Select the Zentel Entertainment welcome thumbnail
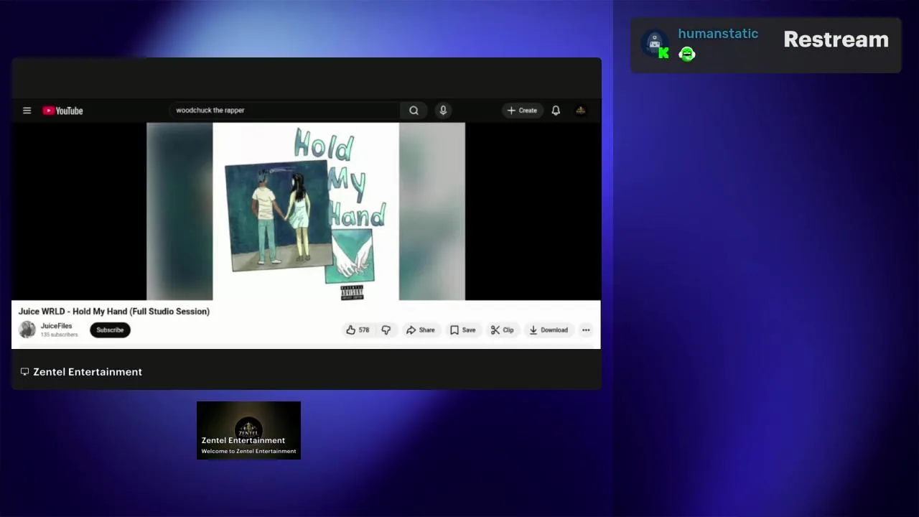Screen dimensions: 919x517 [248, 430]
